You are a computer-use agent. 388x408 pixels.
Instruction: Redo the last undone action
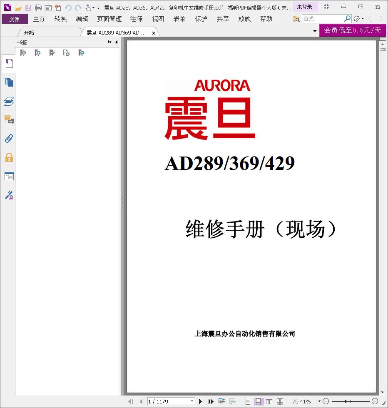coord(78,8)
